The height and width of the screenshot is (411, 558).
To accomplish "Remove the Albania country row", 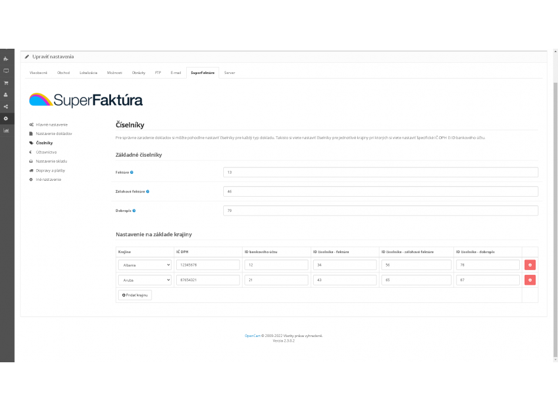I will point(530,265).
